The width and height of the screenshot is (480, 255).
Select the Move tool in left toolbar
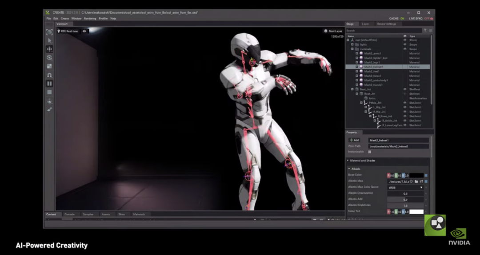[x=49, y=49]
